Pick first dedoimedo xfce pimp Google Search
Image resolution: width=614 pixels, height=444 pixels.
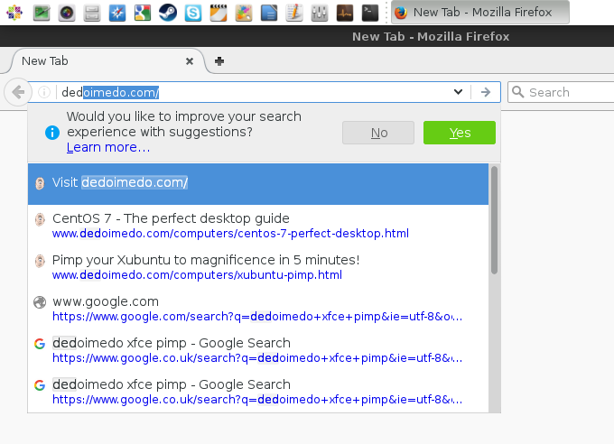[258, 350]
